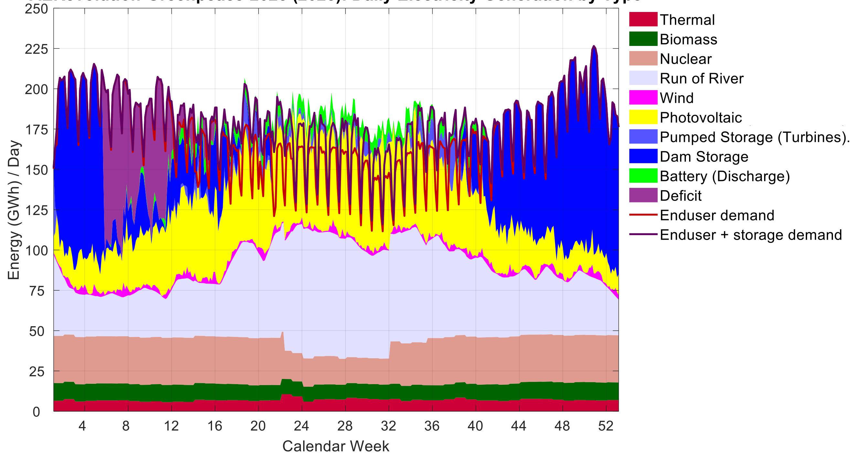
Task: Click the y-axis tick label 225
Action: [37, 49]
